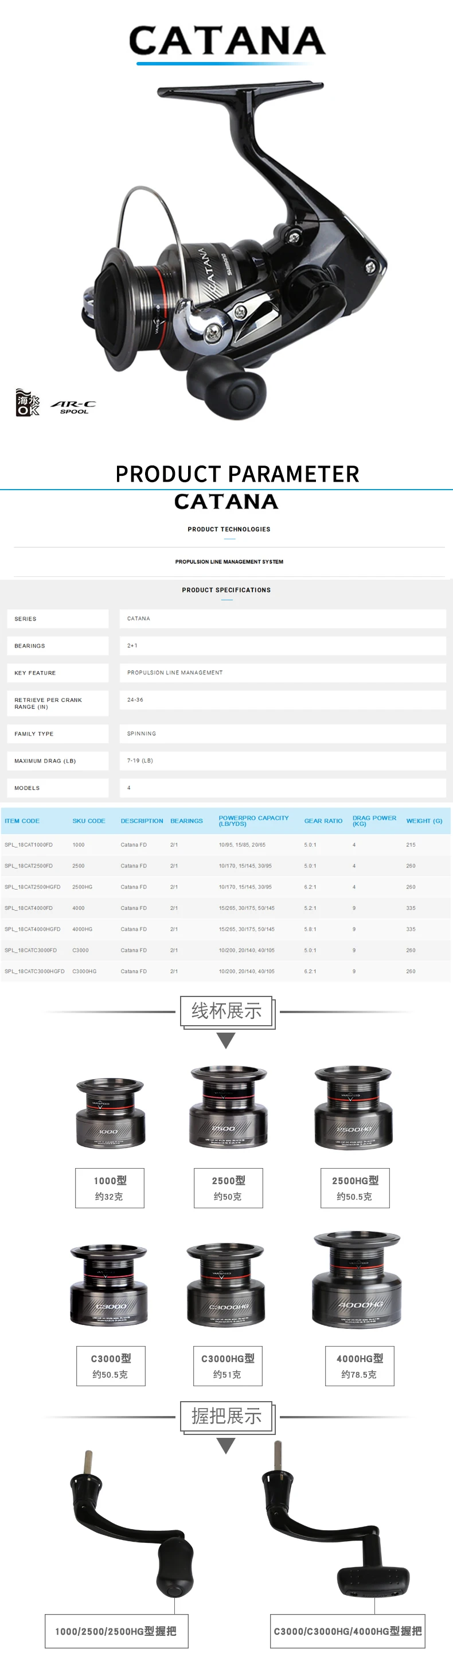Click the DESCRIPTION column header
453x1664 pixels.
[x=142, y=821]
